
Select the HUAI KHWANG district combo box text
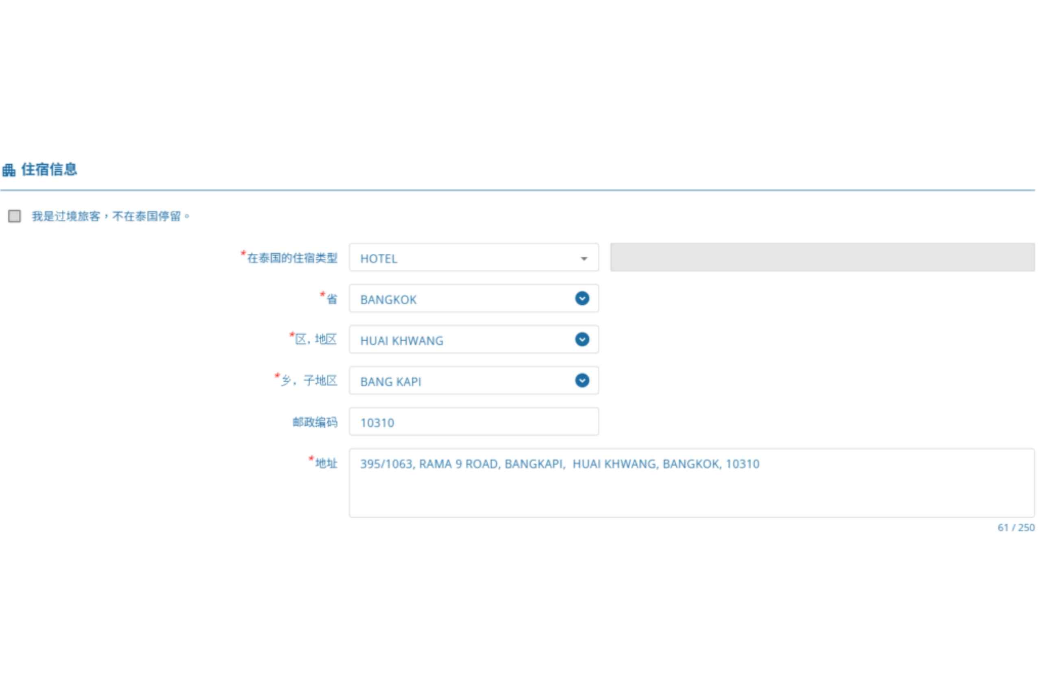click(402, 340)
